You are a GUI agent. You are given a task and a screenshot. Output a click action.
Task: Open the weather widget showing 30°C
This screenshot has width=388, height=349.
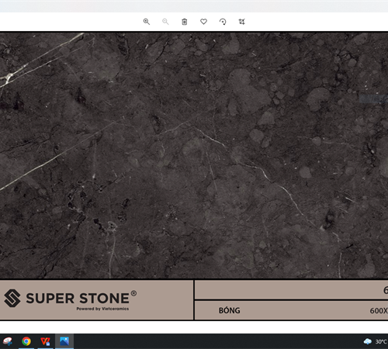[x=376, y=341]
